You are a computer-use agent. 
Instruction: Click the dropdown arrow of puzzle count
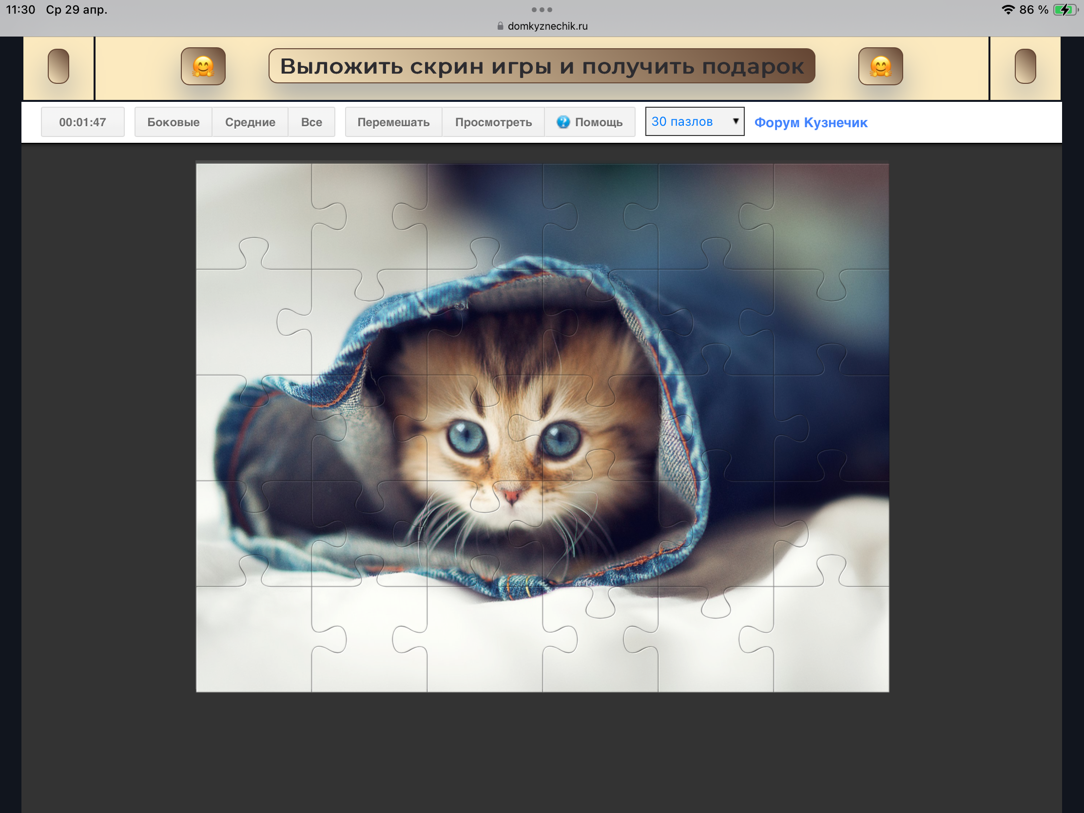pos(735,121)
